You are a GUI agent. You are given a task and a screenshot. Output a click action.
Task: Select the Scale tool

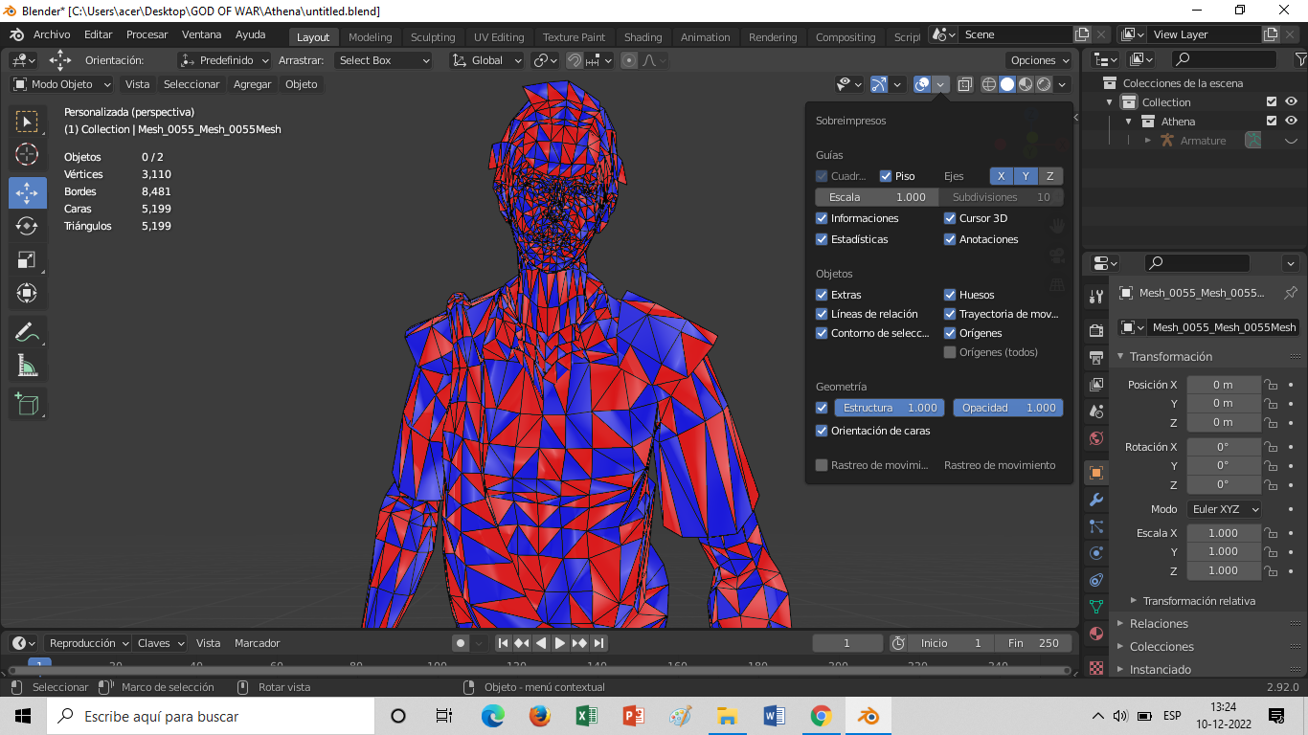(27, 260)
